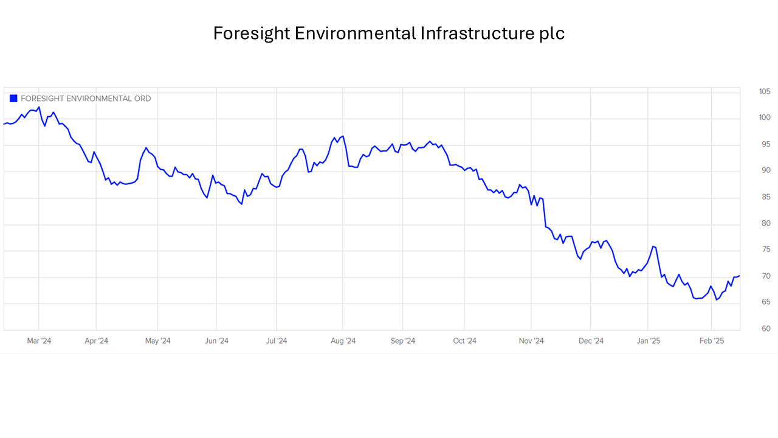The width and height of the screenshot is (778, 438).
Task: Click the Jun '24 date label
Action: [216, 341]
